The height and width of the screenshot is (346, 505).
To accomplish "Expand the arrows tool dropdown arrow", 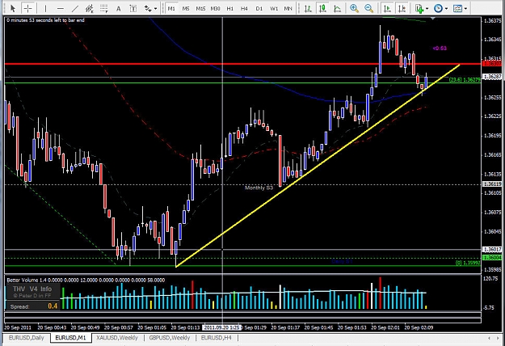I will tap(155, 9).
